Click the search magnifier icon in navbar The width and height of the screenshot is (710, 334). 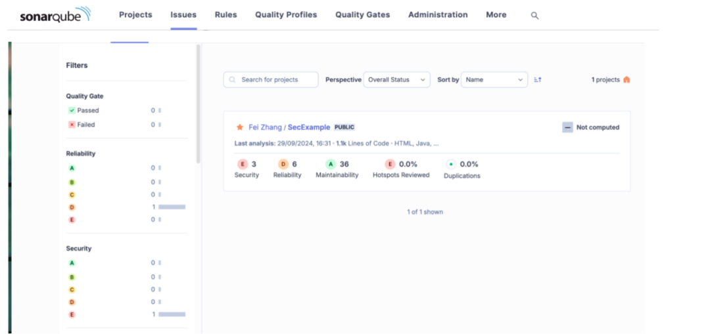[534, 16]
